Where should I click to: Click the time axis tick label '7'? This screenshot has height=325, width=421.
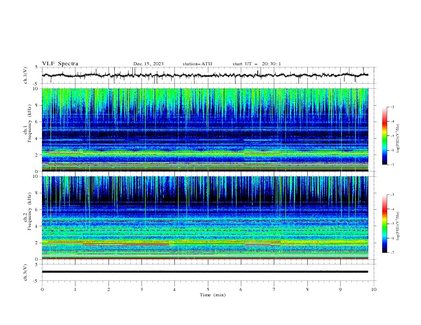(274, 289)
